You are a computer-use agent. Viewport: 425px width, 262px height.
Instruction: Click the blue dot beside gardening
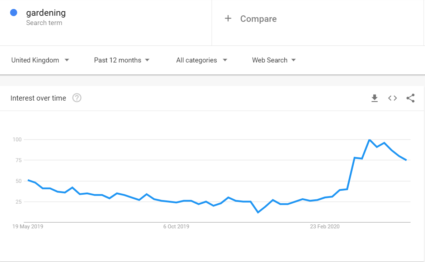coord(14,13)
